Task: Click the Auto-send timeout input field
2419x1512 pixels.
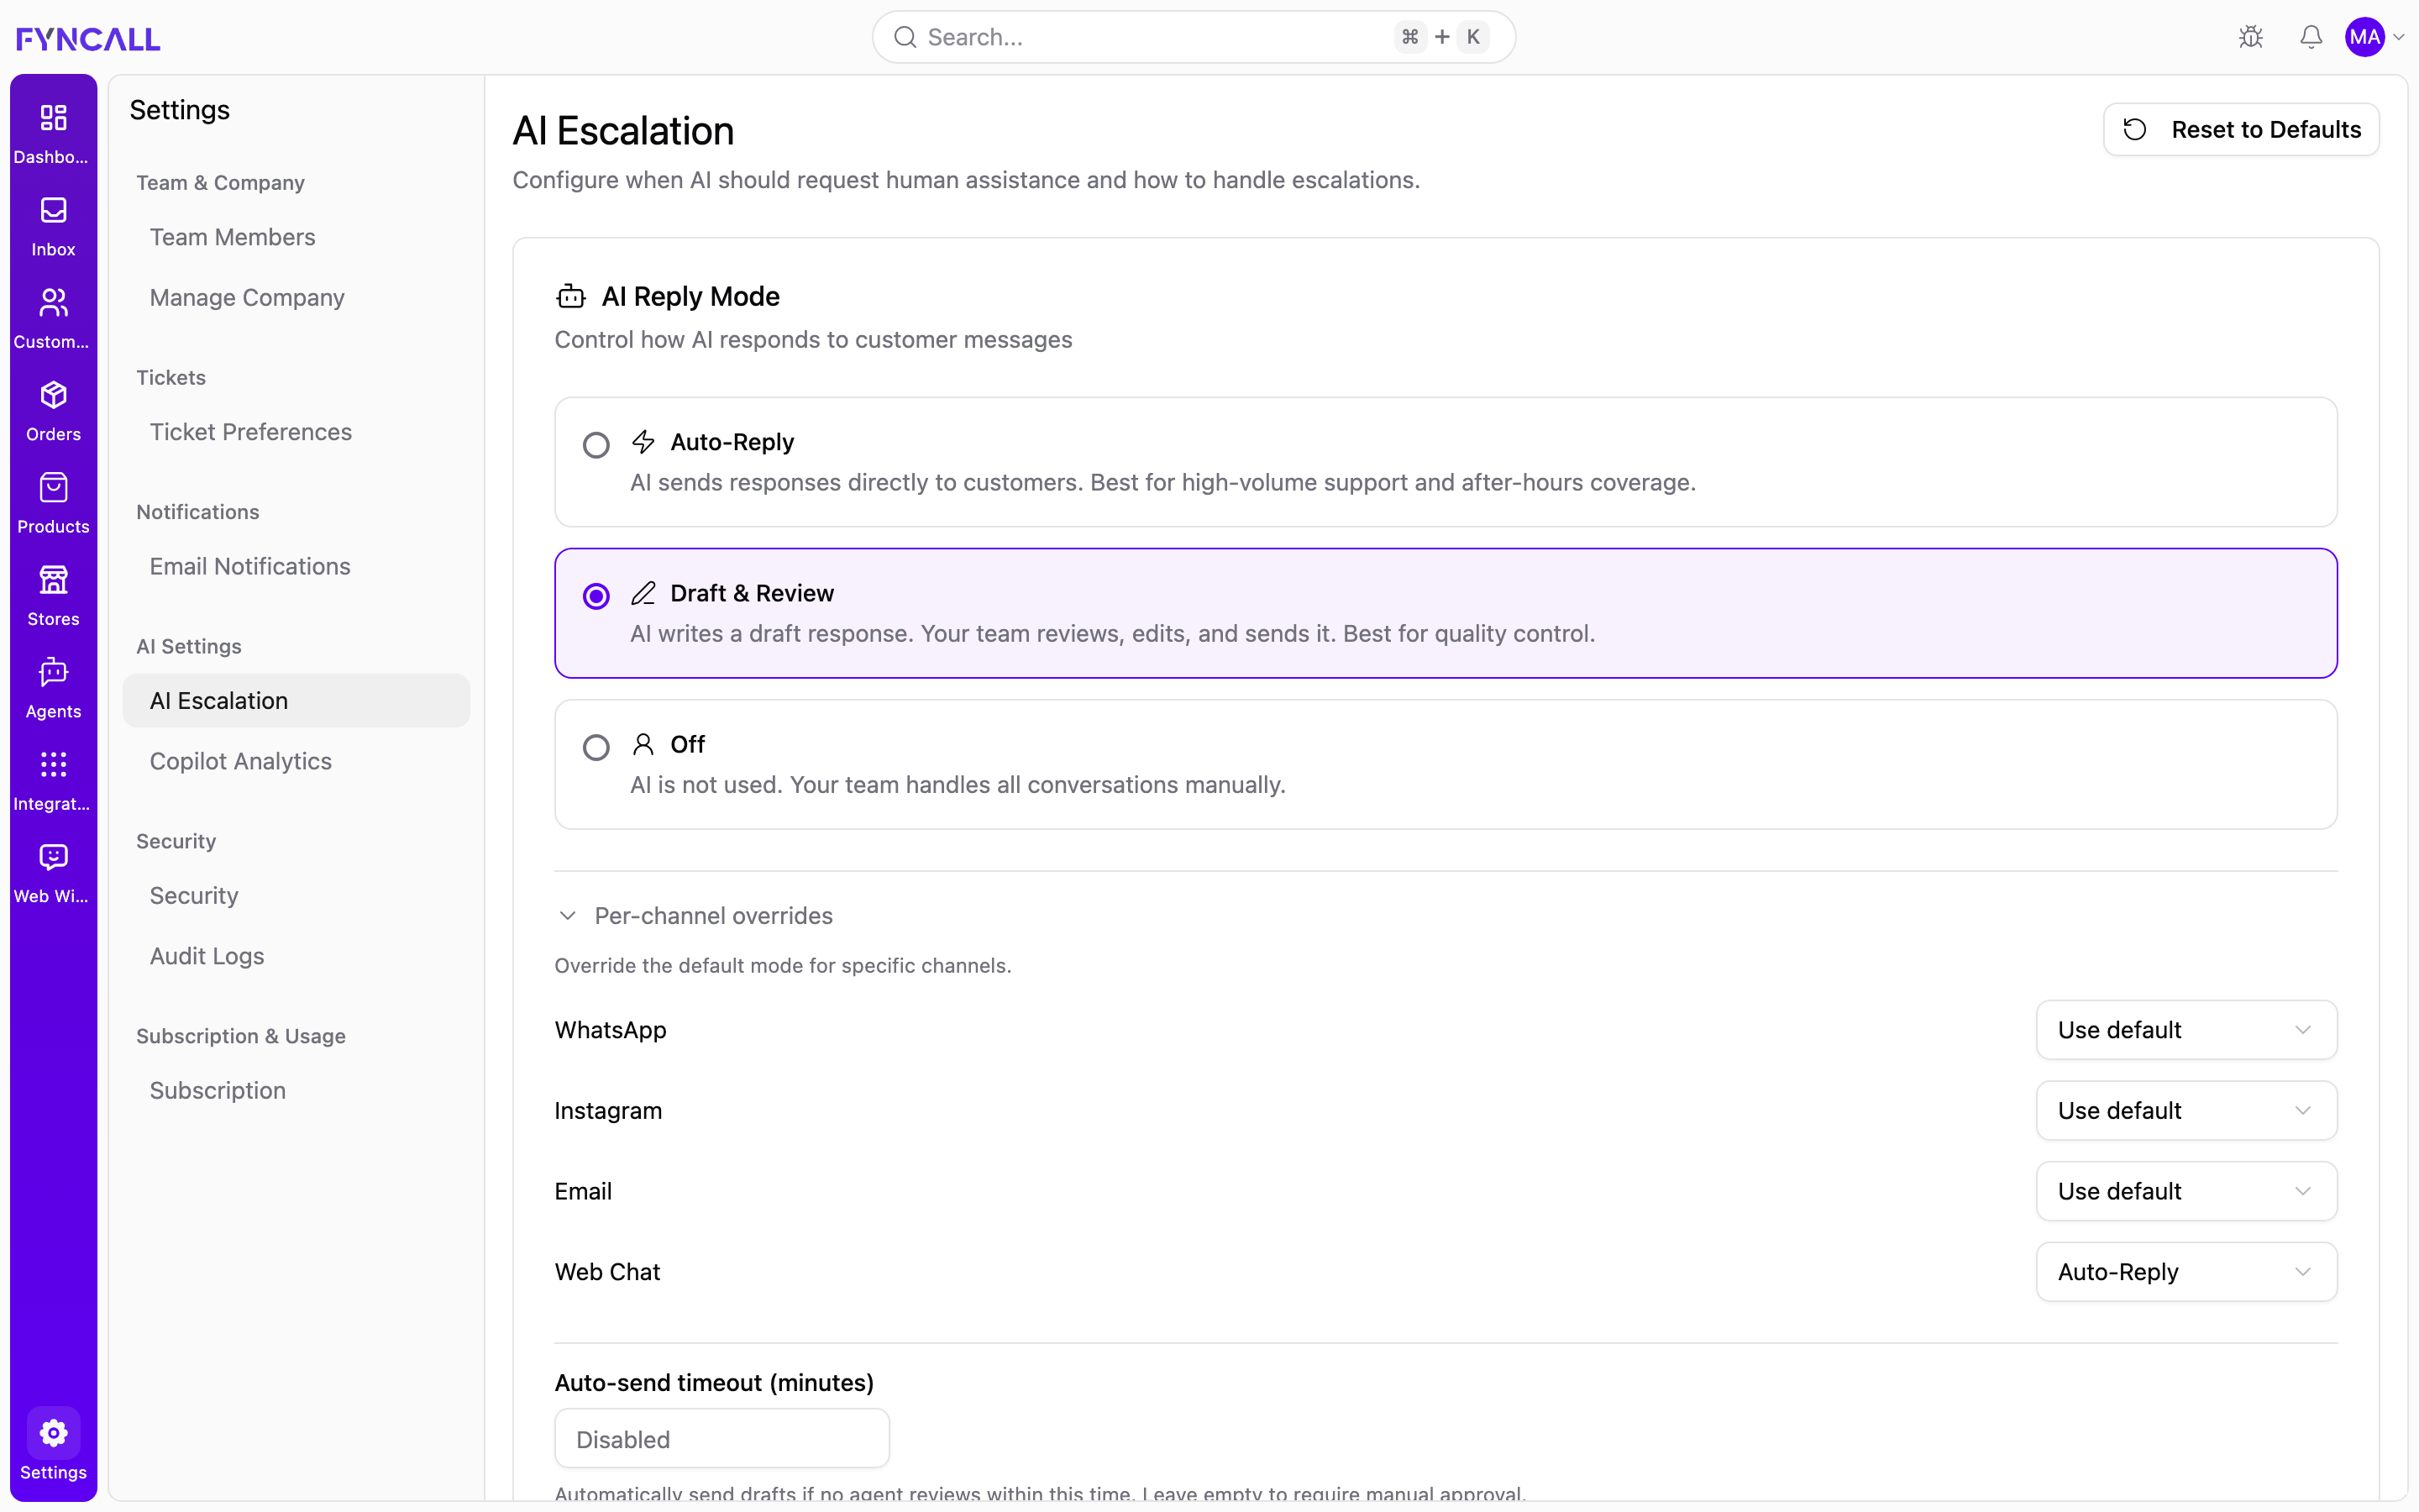Action: click(722, 1439)
